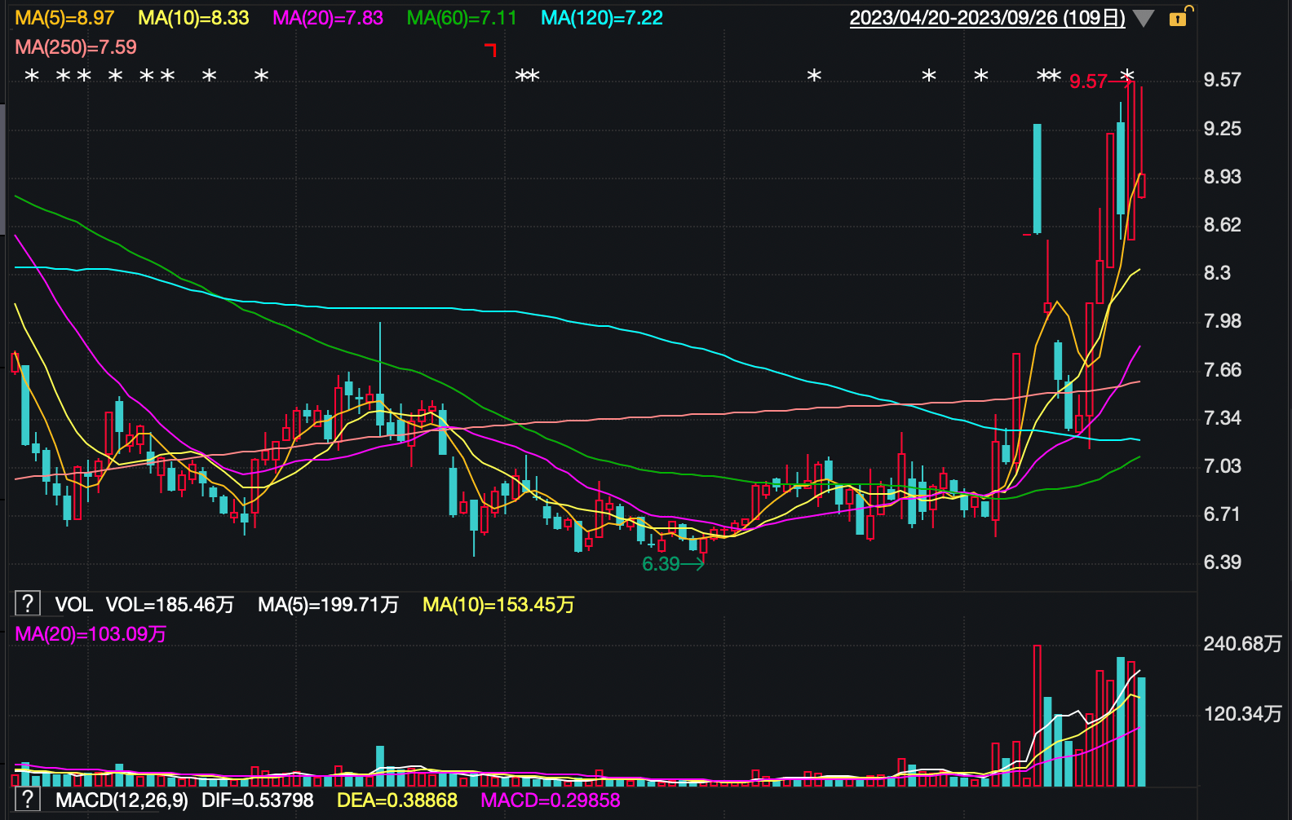Click the first asterisk event marker
This screenshot has width=1292, height=820.
click(32, 76)
